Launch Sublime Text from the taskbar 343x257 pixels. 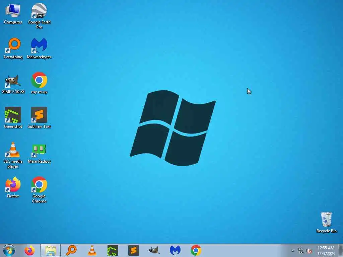click(x=134, y=250)
